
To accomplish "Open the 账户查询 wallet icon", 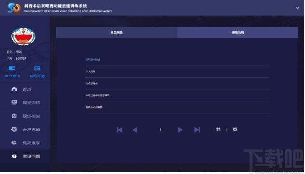I will coord(12,68).
